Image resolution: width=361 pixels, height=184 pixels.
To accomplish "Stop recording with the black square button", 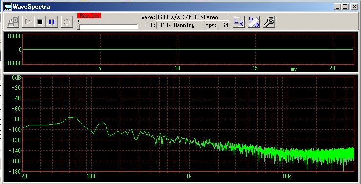I will (40, 22).
